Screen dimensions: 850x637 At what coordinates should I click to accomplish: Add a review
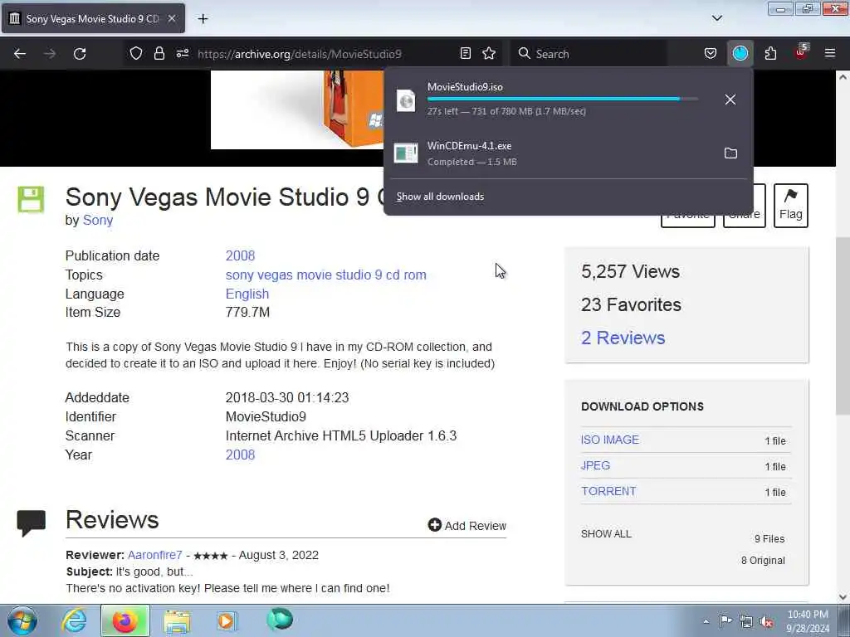(467, 525)
